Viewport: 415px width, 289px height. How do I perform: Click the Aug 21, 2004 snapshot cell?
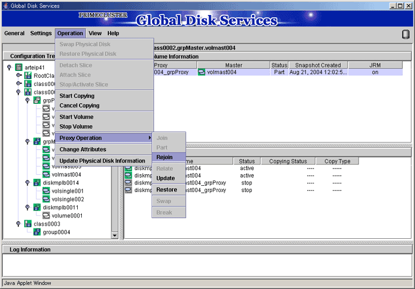[x=318, y=72]
